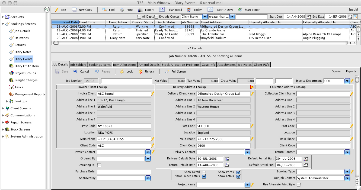Image resolution: width=361 pixels, height=190 pixels.
Task: Create a New Copy of the event
Action: [x=82, y=10]
